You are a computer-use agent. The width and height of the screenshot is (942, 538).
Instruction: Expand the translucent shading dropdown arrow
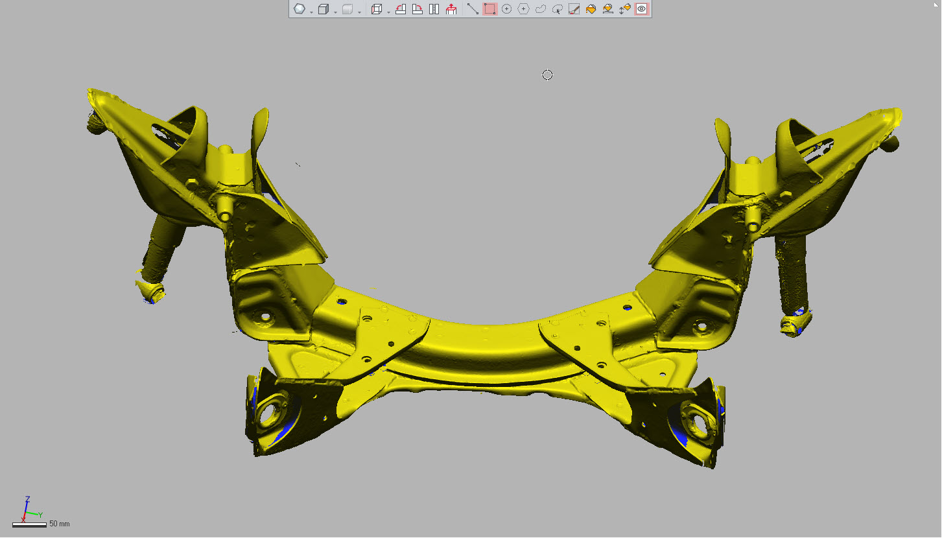point(360,12)
